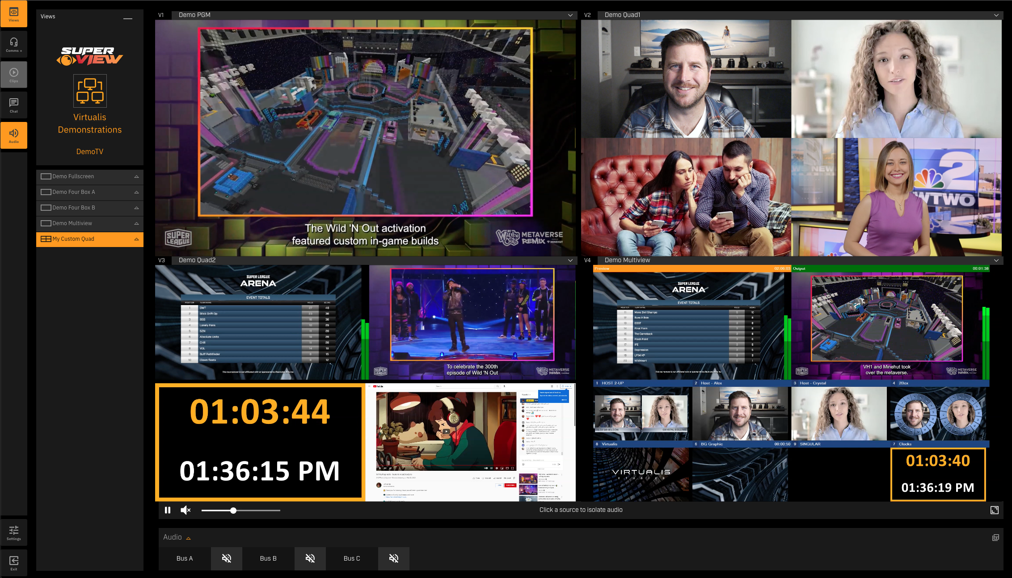
Task: Isolate audio on couple on red couch source
Action: (x=686, y=197)
